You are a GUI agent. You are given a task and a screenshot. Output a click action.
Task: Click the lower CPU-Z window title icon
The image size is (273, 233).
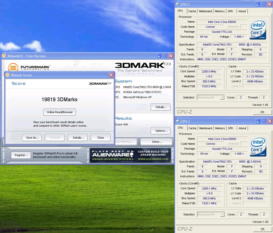(178, 121)
